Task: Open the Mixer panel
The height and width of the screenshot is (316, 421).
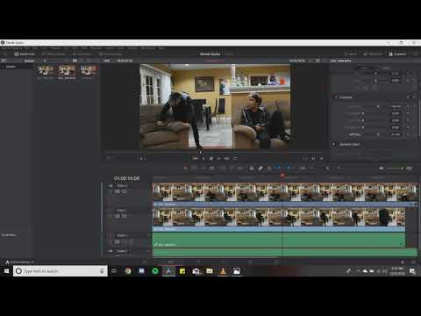Action: (351, 54)
